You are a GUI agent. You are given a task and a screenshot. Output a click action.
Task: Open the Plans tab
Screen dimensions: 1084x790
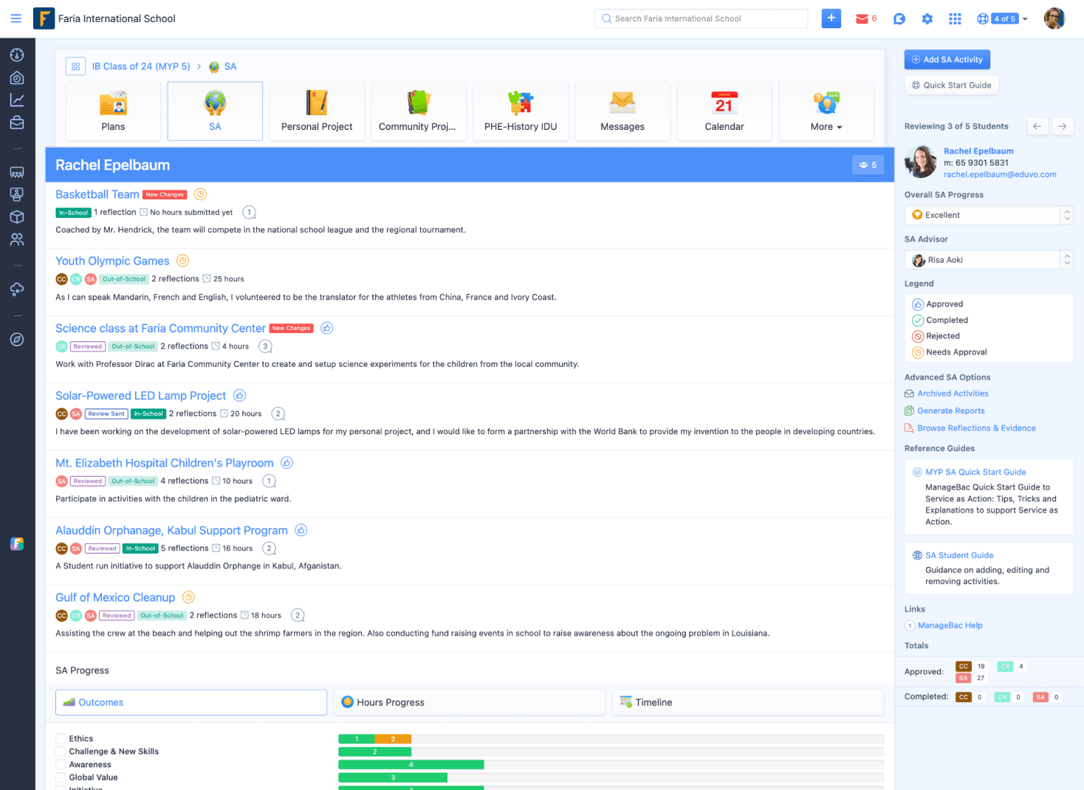(113, 111)
